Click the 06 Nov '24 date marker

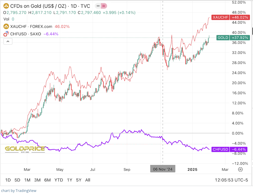pos(163,169)
